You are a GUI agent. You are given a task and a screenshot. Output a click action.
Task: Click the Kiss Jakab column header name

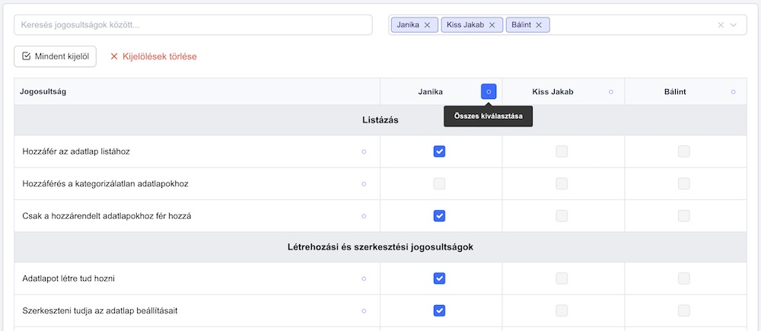[552, 91]
